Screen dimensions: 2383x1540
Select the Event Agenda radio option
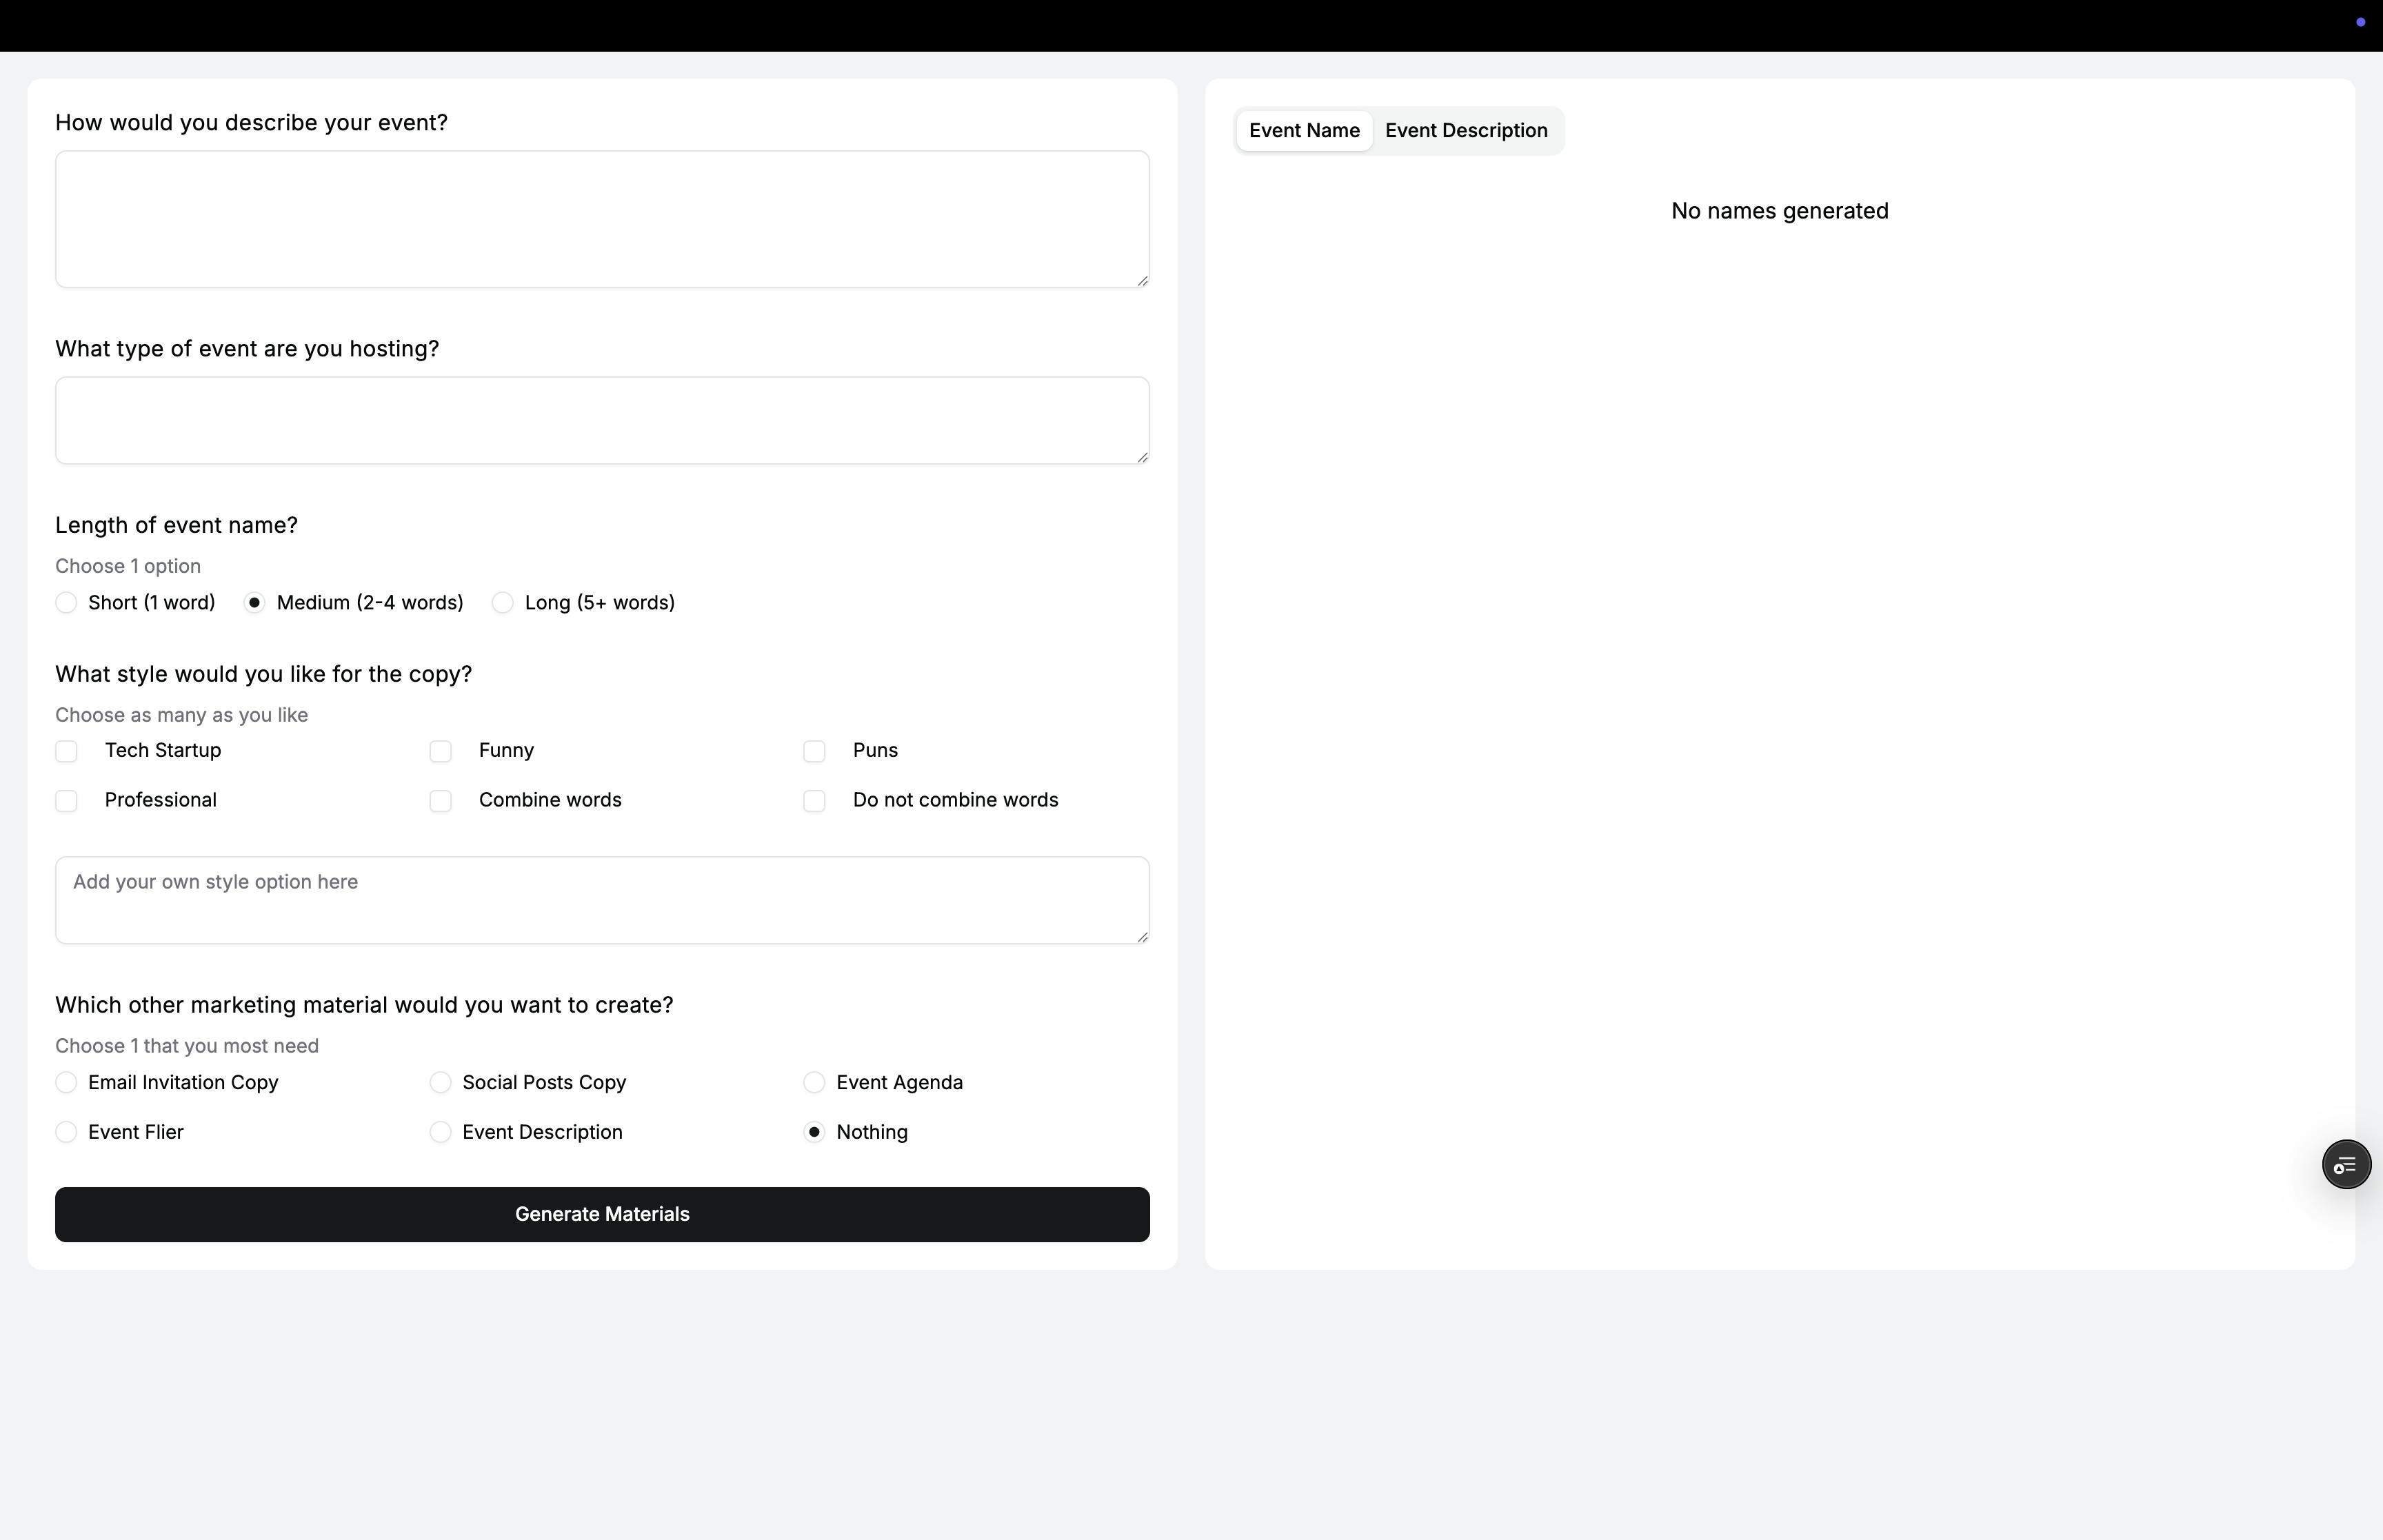(x=814, y=1083)
